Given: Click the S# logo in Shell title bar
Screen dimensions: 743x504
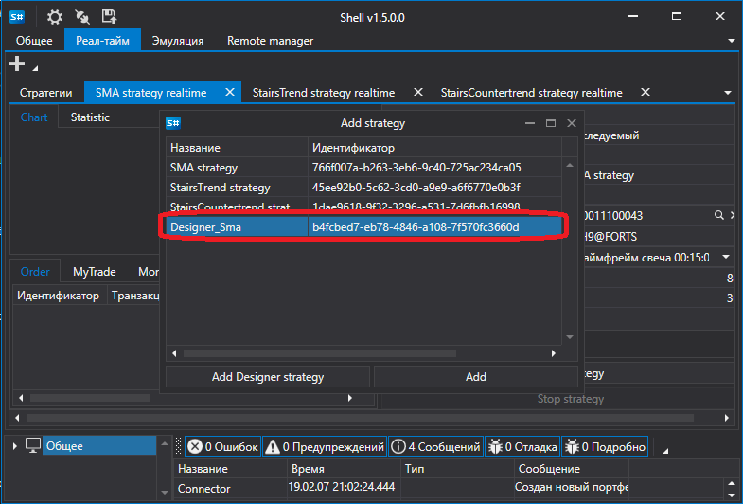Looking at the screenshot, I should pos(17,18).
